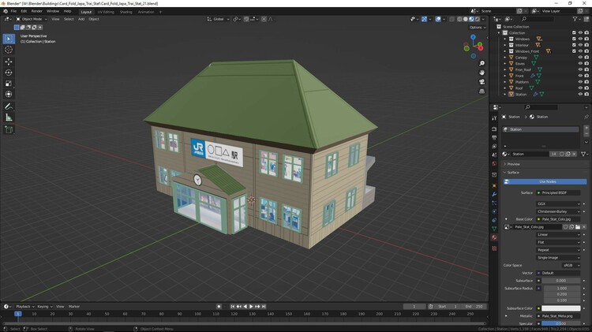Expand the Preview panel
This screenshot has width=592, height=332.
point(514,164)
